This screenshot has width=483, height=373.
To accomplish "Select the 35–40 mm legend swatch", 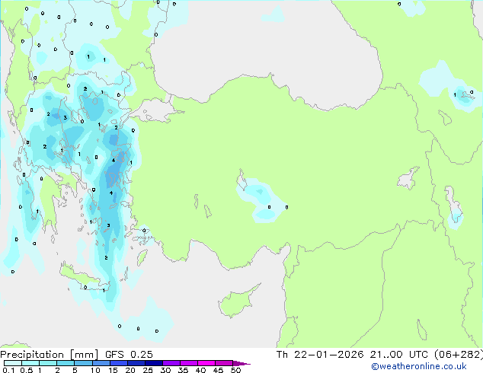I will click(188, 363).
